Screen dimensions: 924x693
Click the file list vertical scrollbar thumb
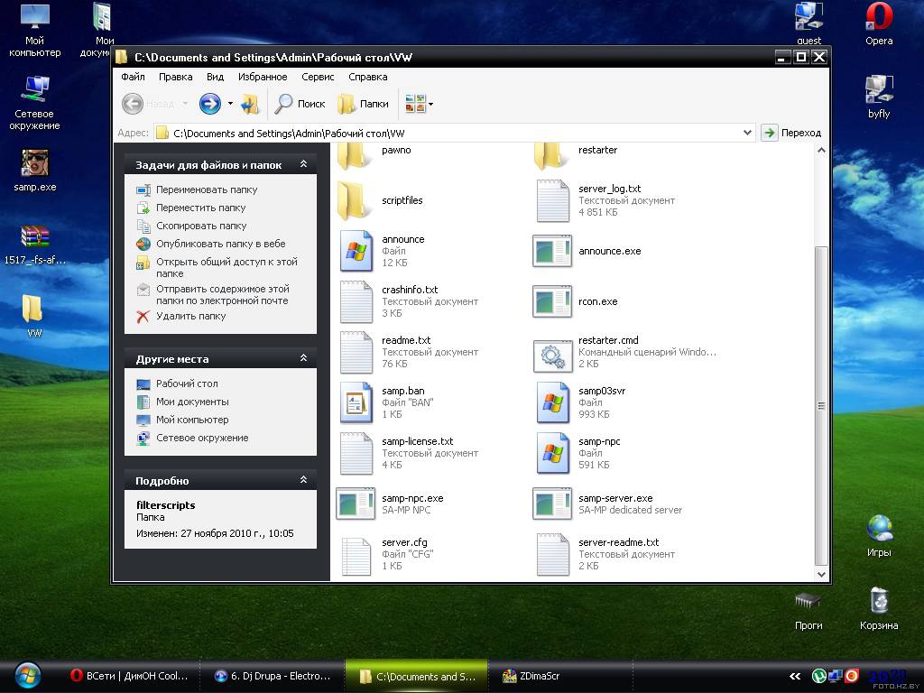coord(821,405)
